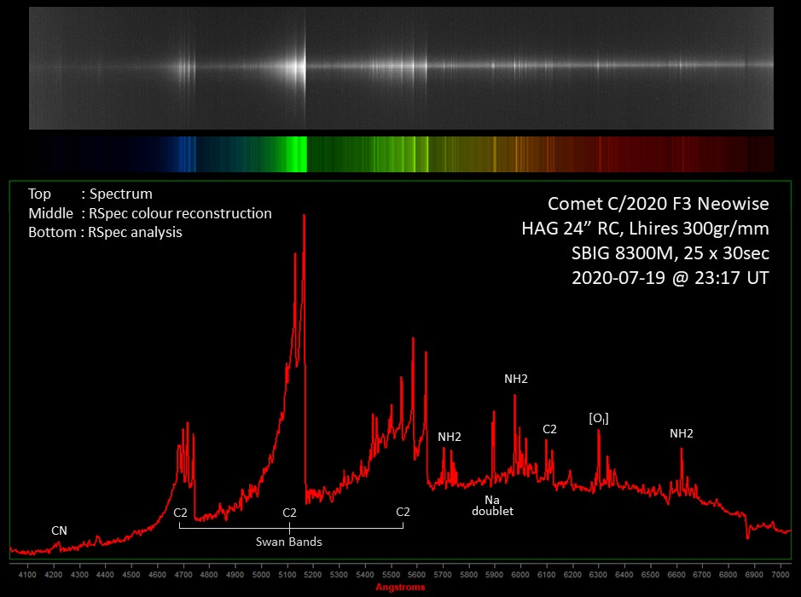
Task: Click the tallest peak of the red graph
Action: tap(303, 218)
